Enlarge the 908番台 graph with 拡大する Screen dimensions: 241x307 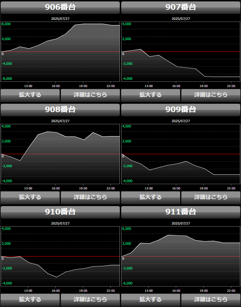click(30, 198)
